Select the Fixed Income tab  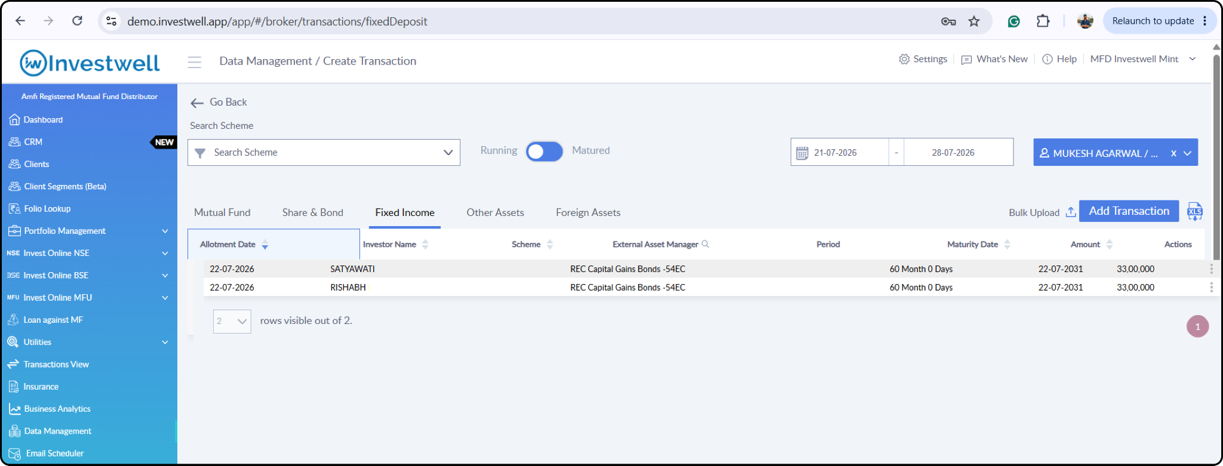(x=405, y=212)
